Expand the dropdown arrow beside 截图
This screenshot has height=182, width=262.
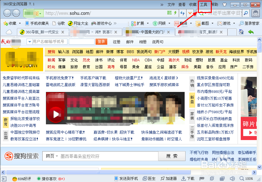click(x=213, y=23)
